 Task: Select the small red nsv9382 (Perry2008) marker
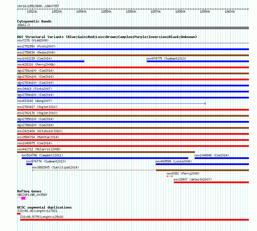pos(170,176)
